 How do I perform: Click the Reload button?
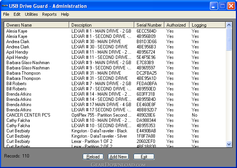(93, 157)
